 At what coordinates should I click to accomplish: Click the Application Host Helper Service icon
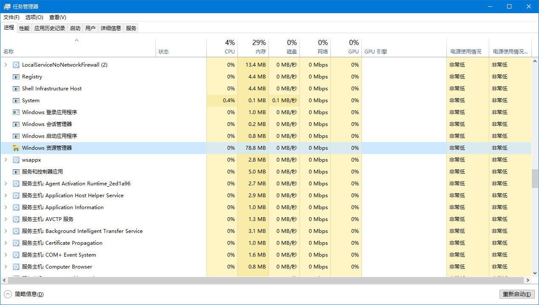pos(16,196)
